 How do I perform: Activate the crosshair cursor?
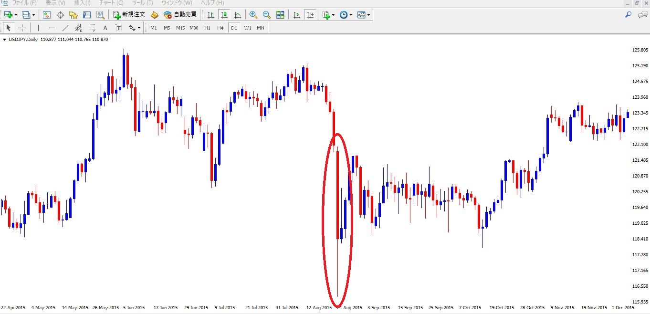[x=22, y=28]
